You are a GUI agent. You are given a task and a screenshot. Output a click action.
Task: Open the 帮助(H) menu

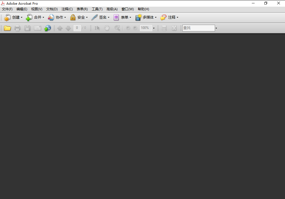point(143,9)
